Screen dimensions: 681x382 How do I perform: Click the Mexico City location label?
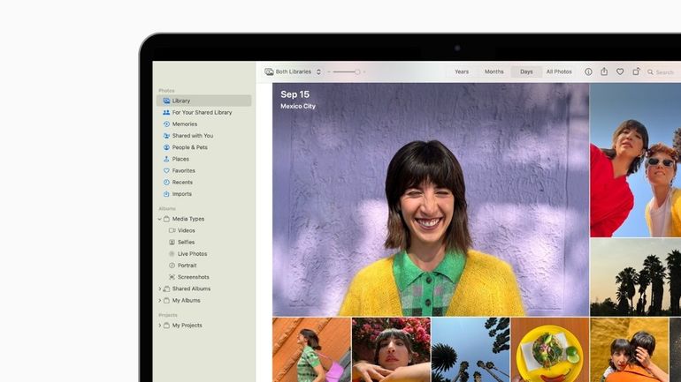click(x=298, y=106)
